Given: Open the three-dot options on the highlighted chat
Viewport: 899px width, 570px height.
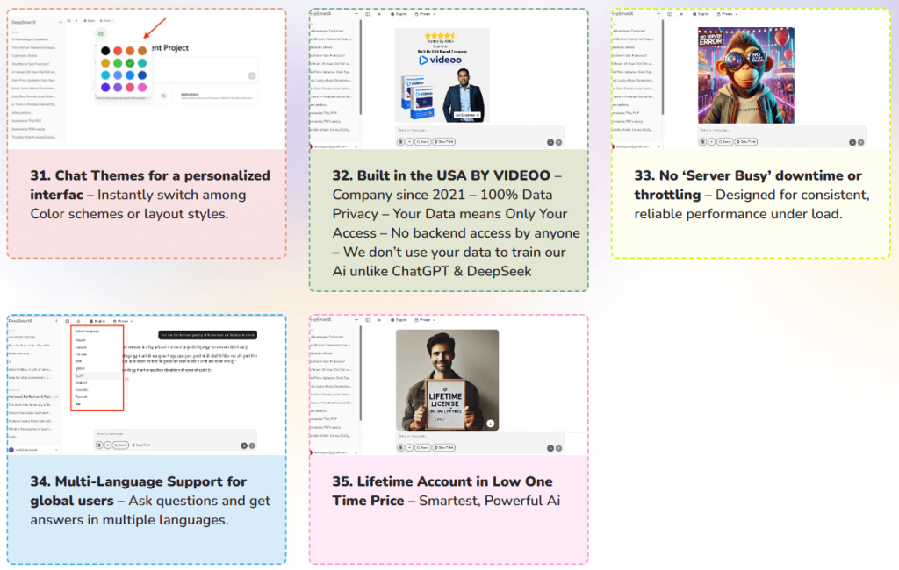Looking at the screenshot, I should coord(56,397).
